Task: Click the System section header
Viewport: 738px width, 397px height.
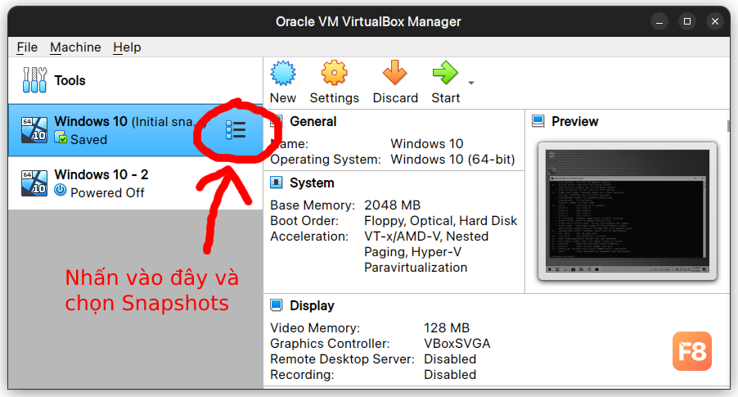Action: click(x=312, y=183)
